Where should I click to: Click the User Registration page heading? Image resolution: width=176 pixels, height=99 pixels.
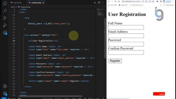tap(127, 14)
